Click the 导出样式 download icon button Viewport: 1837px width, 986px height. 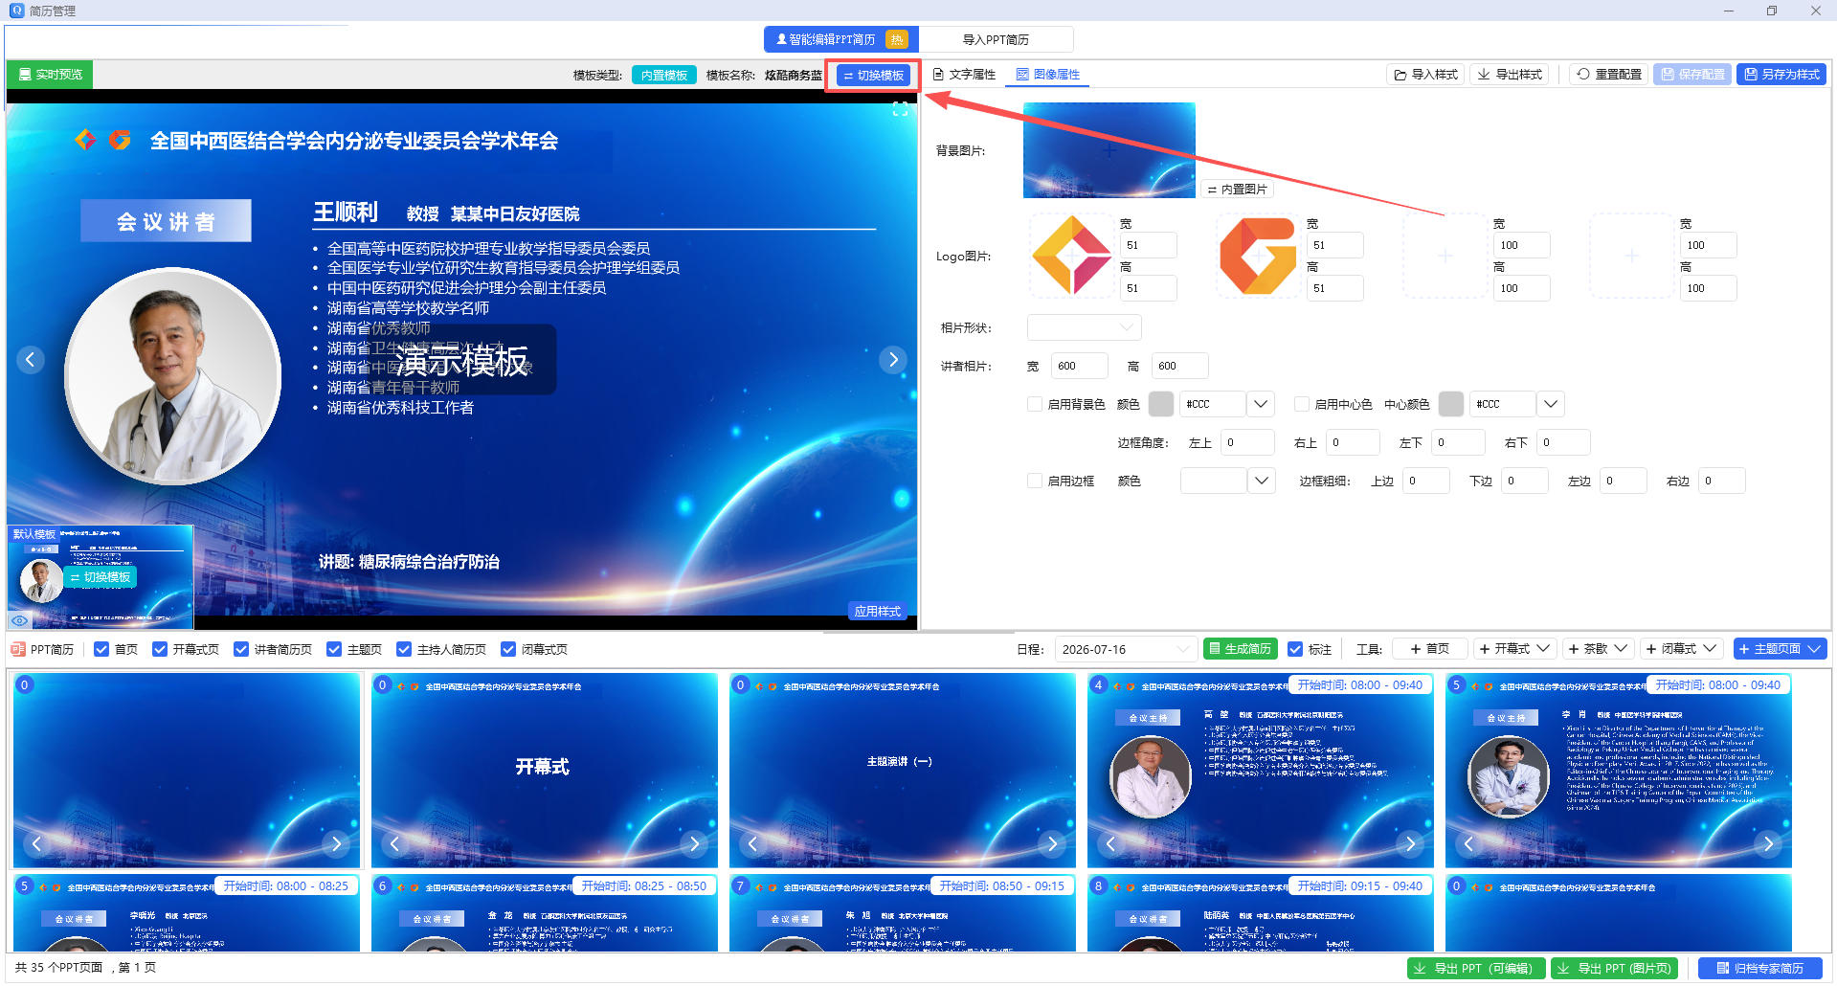coord(1510,75)
